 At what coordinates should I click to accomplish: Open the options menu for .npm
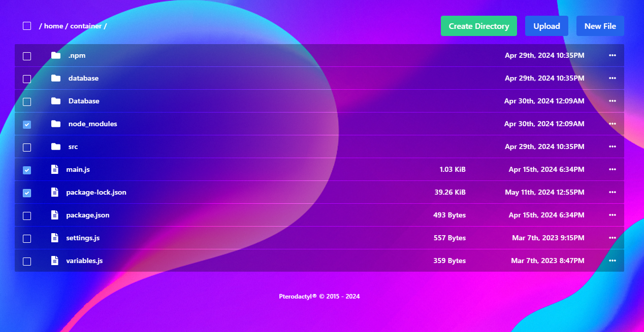613,55
